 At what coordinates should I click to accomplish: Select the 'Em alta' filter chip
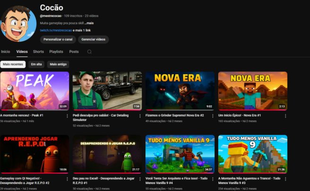(36, 64)
